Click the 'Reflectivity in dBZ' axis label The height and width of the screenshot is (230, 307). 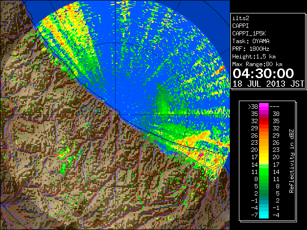pos(292,161)
